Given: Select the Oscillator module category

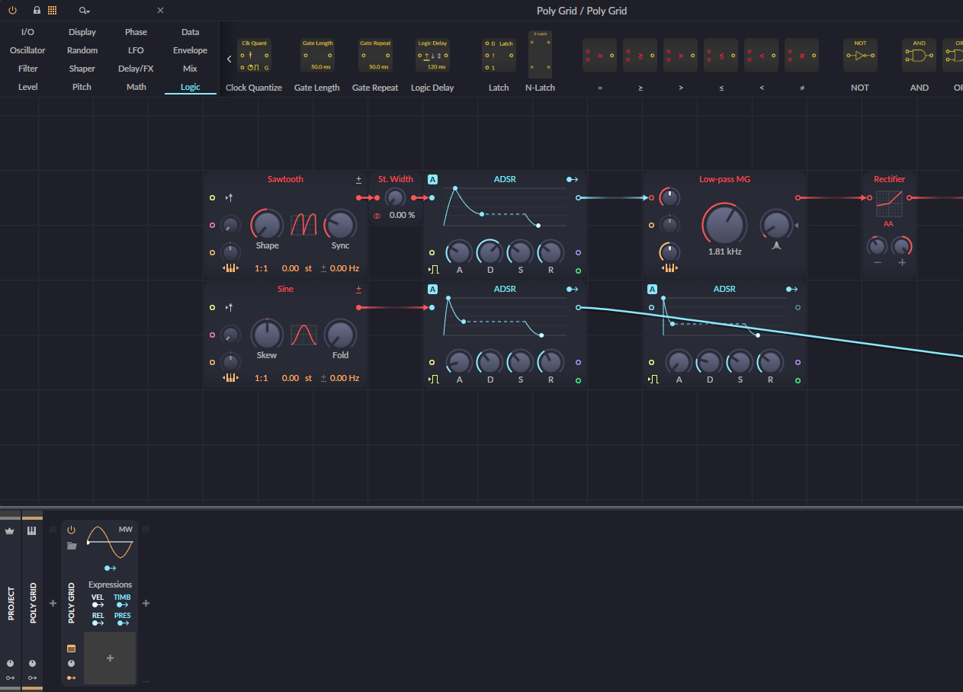Looking at the screenshot, I should 27,50.
